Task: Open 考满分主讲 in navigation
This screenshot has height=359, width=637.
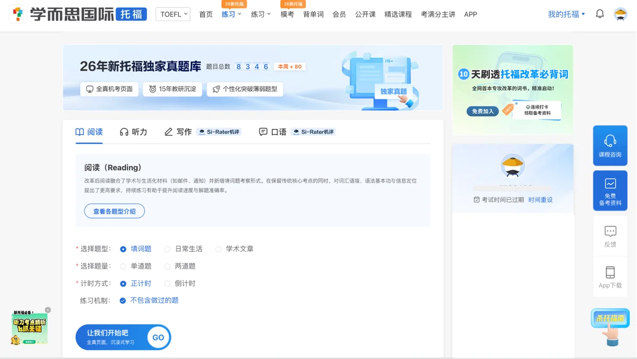Action: pos(438,14)
